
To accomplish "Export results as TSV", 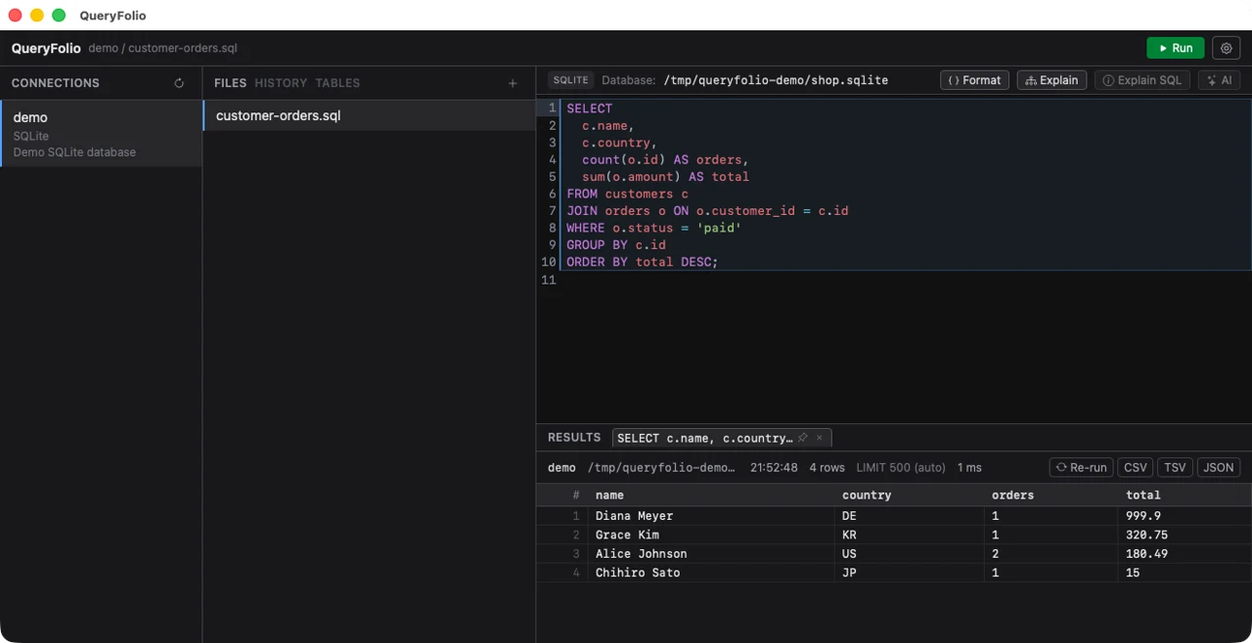I will pos(1175,467).
